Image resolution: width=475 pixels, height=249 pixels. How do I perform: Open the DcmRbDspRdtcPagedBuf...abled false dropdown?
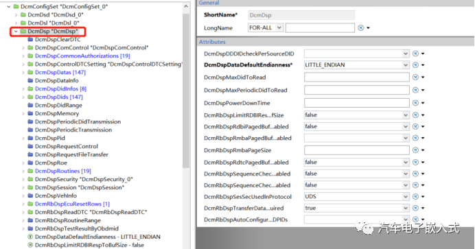pyautogui.click(x=406, y=162)
